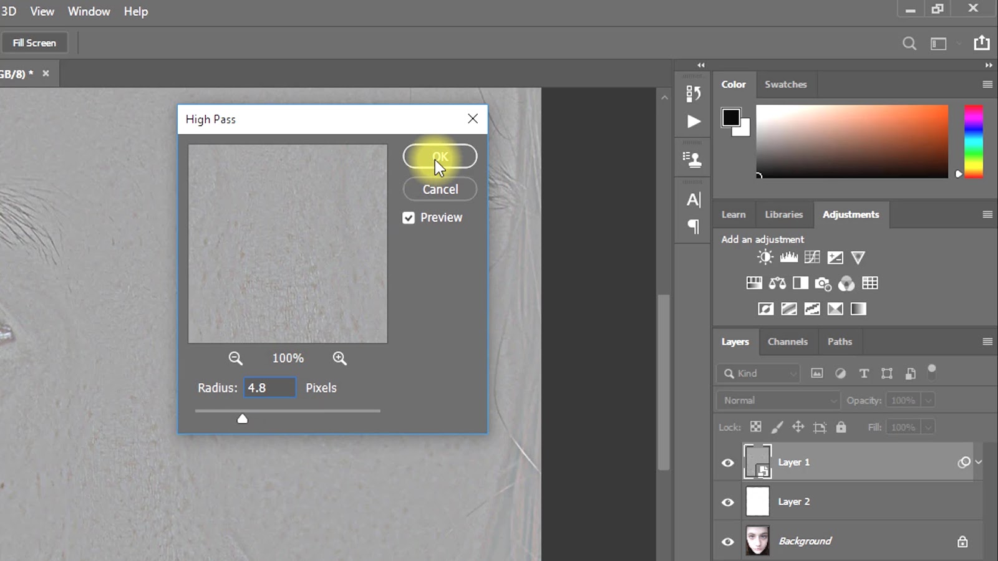
Task: Close the High Pass dialog window
Action: point(473,118)
